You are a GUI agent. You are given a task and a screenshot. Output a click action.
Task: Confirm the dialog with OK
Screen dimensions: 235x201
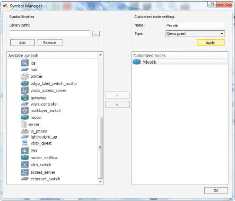pos(216,190)
